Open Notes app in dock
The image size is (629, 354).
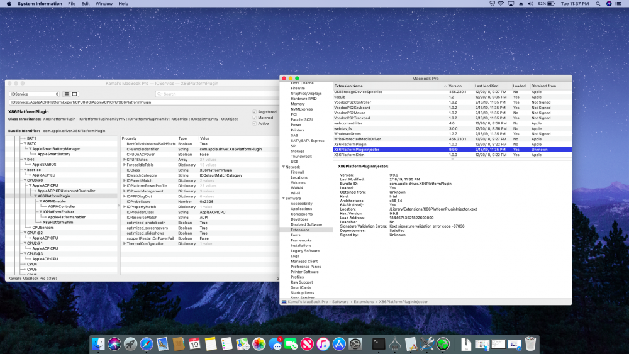click(x=211, y=344)
